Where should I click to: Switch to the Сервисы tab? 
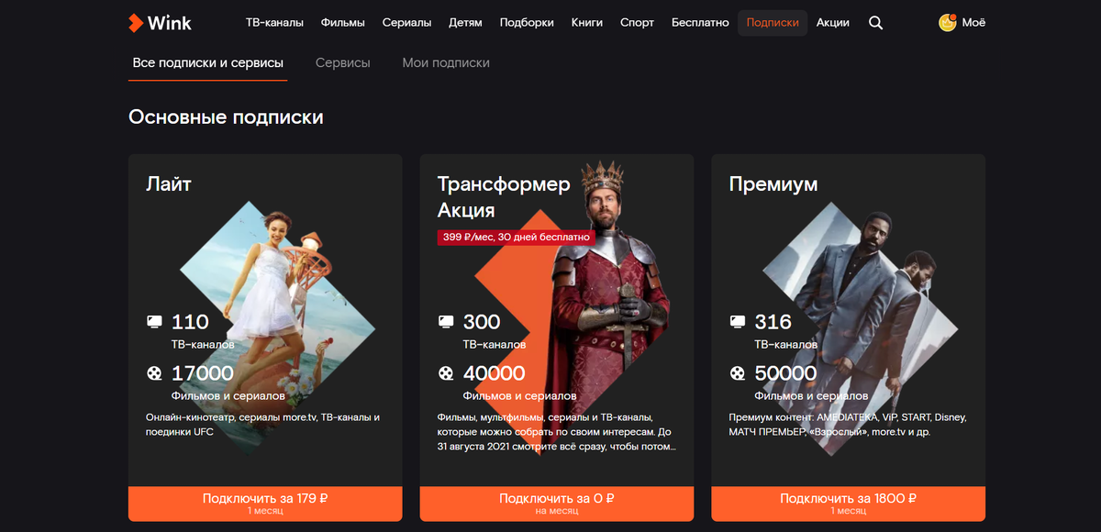coord(342,63)
